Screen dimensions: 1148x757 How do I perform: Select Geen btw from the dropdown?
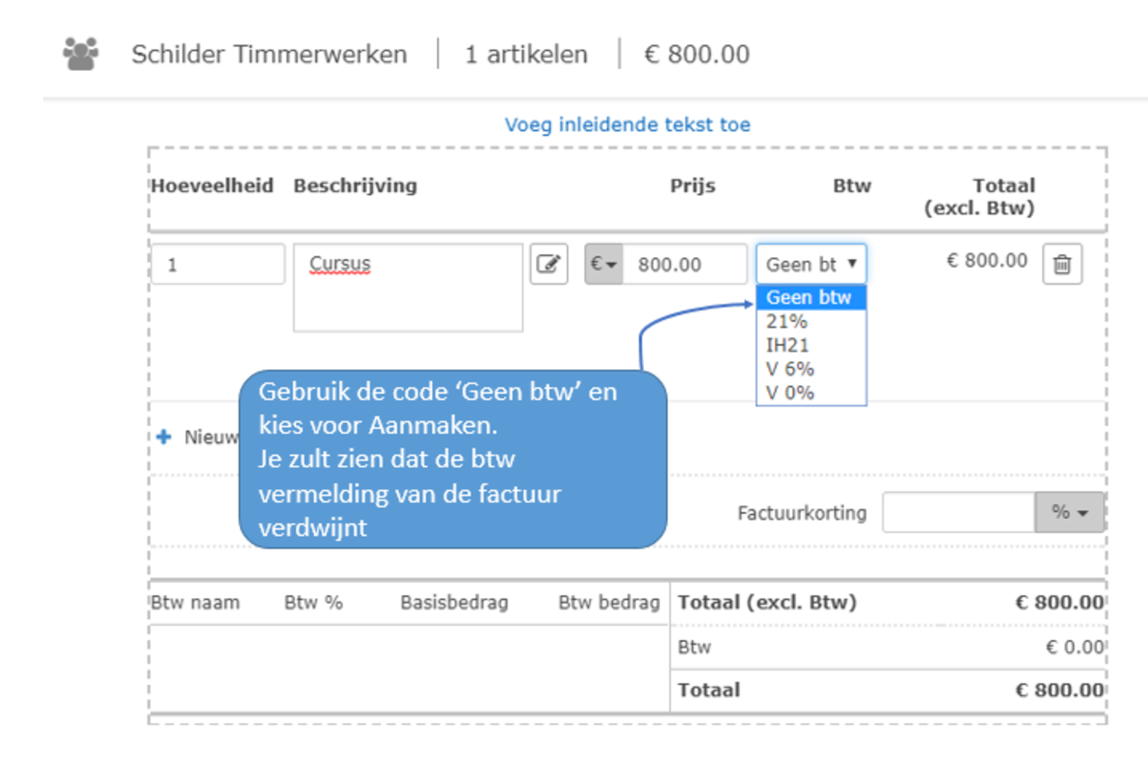(808, 297)
